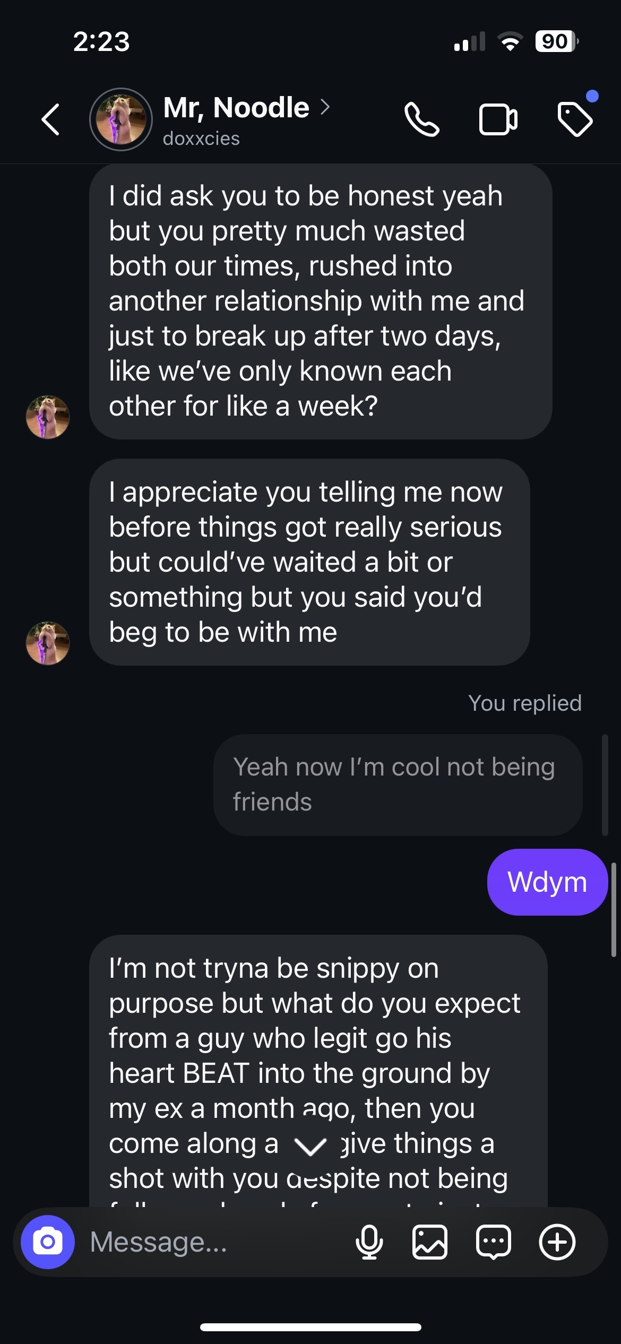Tap the quoted reply "Yeah now I'm cool"
The image size is (621, 1344).
pyautogui.click(x=398, y=785)
